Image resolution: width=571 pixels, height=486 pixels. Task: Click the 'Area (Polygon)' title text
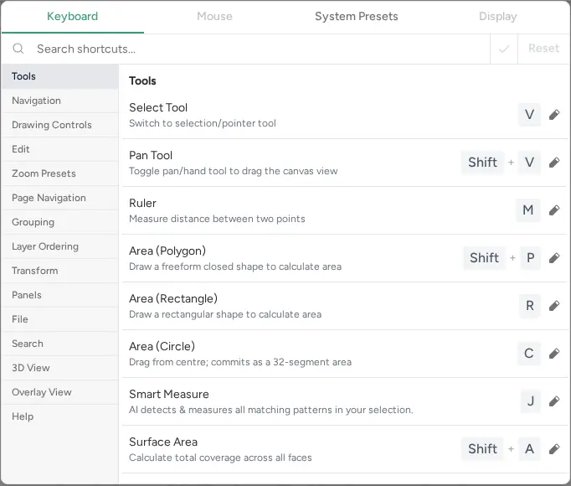(167, 251)
